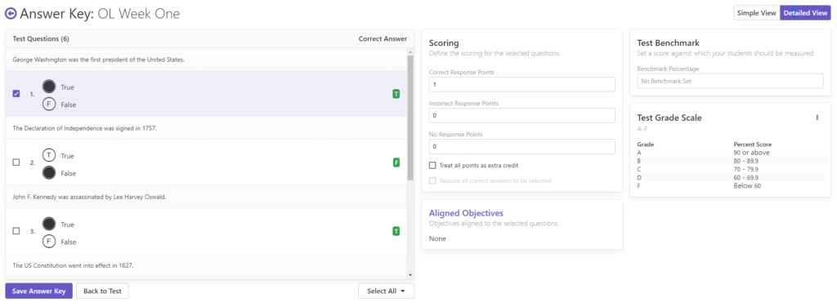Uncheck the question 1 checkbox
The width and height of the screenshot is (837, 307).
click(x=16, y=94)
